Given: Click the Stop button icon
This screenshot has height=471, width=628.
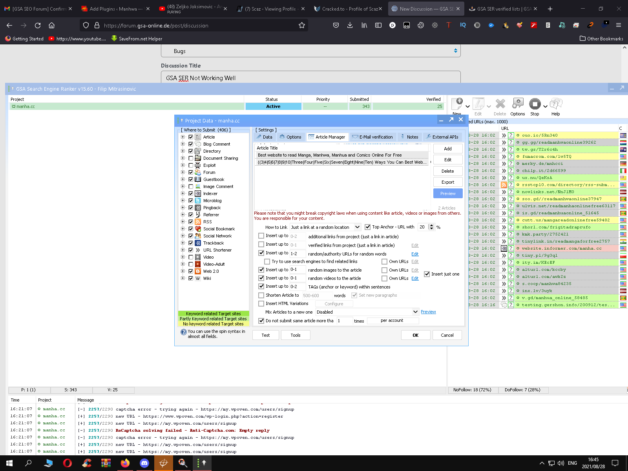Looking at the screenshot, I should point(535,104).
